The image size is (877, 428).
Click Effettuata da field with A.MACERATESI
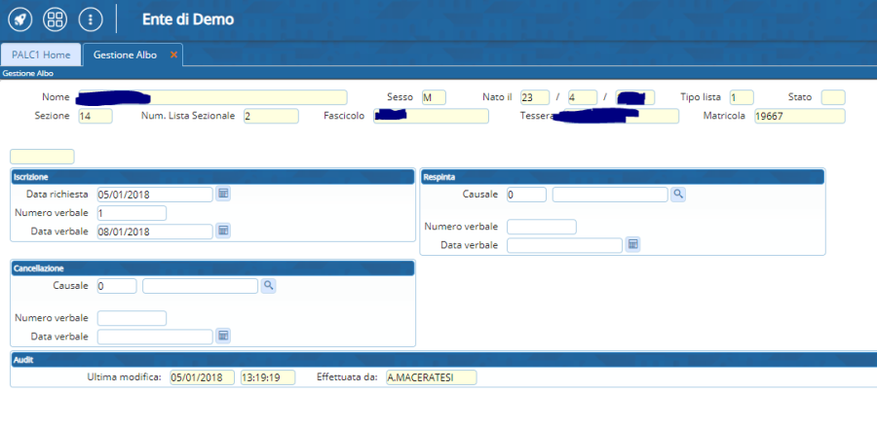[431, 377]
